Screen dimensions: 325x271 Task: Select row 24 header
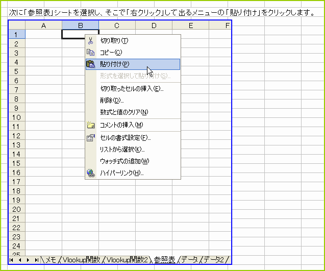17,245
